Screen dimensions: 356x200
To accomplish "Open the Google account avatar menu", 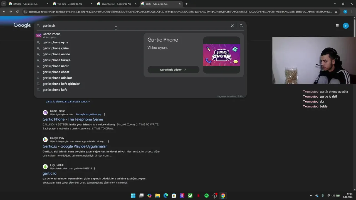I will pyautogui.click(x=345, y=26).
